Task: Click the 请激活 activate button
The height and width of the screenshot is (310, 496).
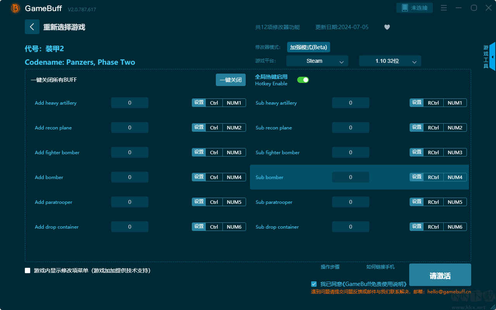Action: tap(440, 276)
